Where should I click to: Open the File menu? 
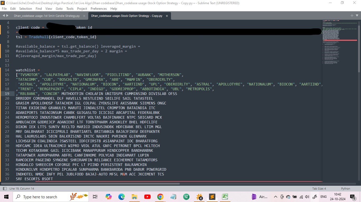[4, 9]
